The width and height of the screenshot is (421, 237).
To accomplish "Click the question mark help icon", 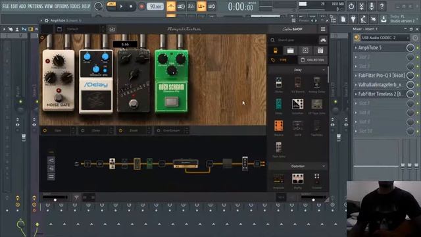I will click(x=382, y=6).
